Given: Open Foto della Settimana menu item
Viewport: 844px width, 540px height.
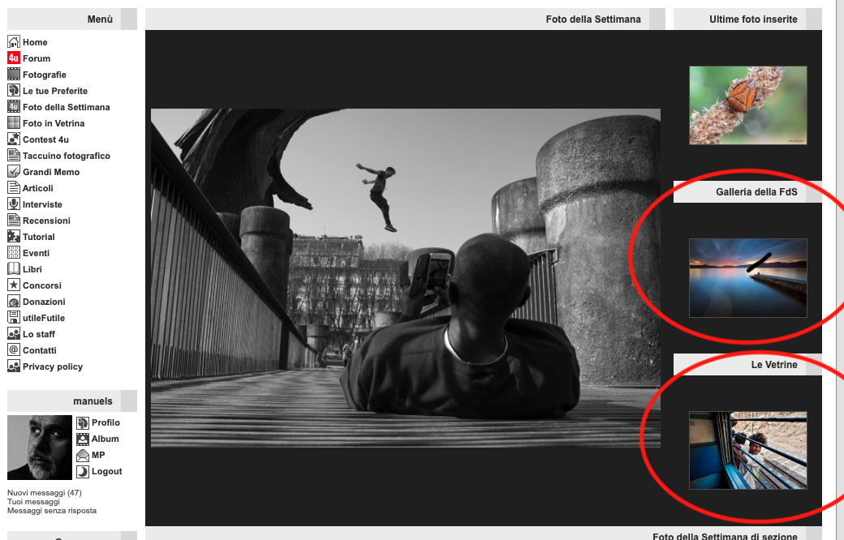Looking at the screenshot, I should click(66, 107).
